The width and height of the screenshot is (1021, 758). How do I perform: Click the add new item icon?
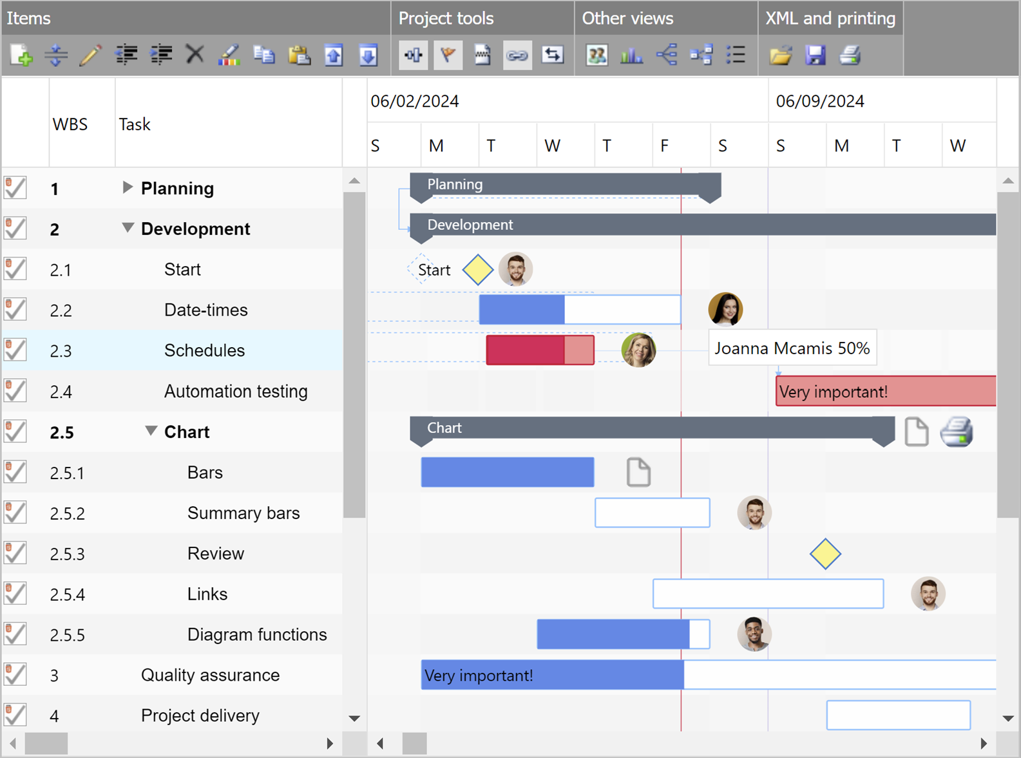coord(21,55)
